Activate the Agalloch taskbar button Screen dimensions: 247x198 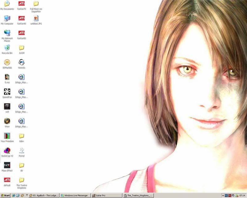[44, 196]
